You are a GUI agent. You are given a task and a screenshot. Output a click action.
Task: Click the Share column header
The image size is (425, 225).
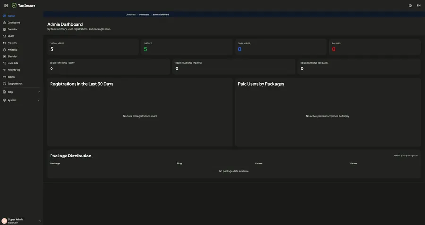tap(353, 164)
